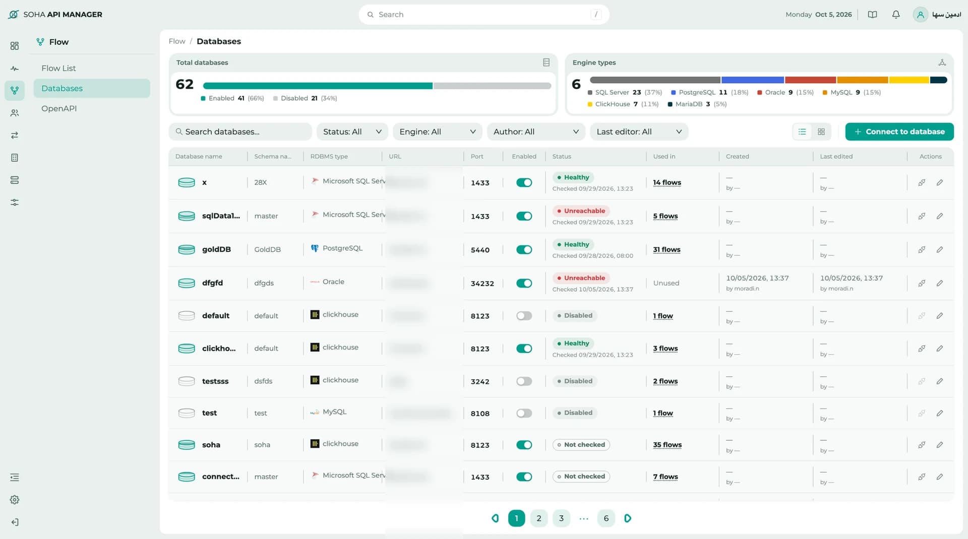The width and height of the screenshot is (968, 539).
Task: Open the users icon in sidebar
Action: tap(15, 113)
